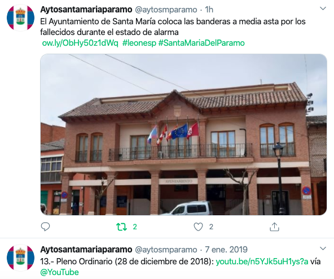
Task: Open the #leonesp hashtag
Action: tap(139, 43)
